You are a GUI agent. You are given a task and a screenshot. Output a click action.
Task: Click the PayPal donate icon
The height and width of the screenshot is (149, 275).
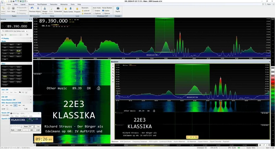pyautogui.click(x=118, y=8)
